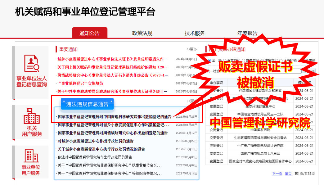This screenshot has height=185, width=324.
Task: Click the 事业单位法人登记信息查询 sidebar label
Action: click(32, 81)
